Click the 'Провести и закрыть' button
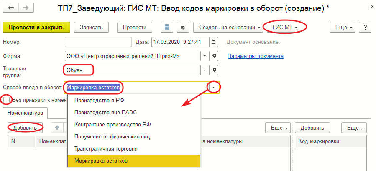The image size is (376, 171). [36, 27]
